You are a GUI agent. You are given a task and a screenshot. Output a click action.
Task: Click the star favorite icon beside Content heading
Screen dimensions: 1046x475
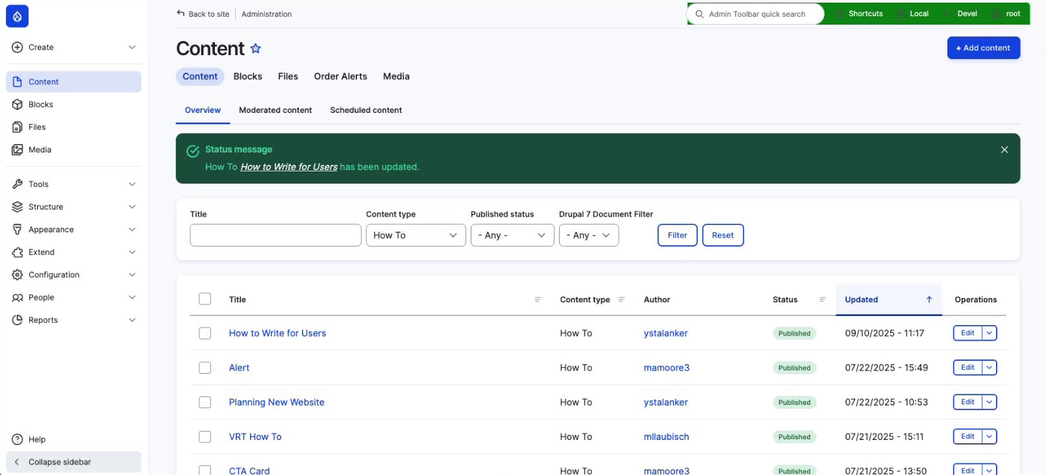click(x=256, y=49)
